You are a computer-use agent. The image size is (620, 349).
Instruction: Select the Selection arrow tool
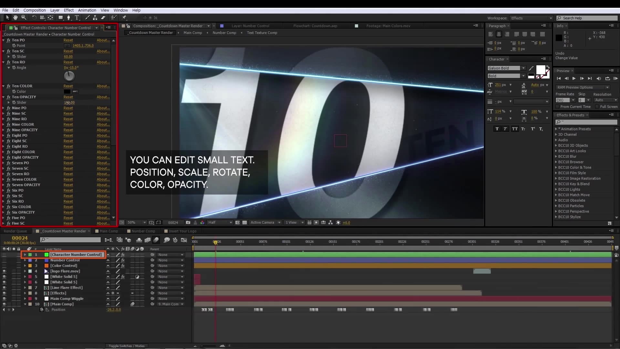tap(8, 17)
